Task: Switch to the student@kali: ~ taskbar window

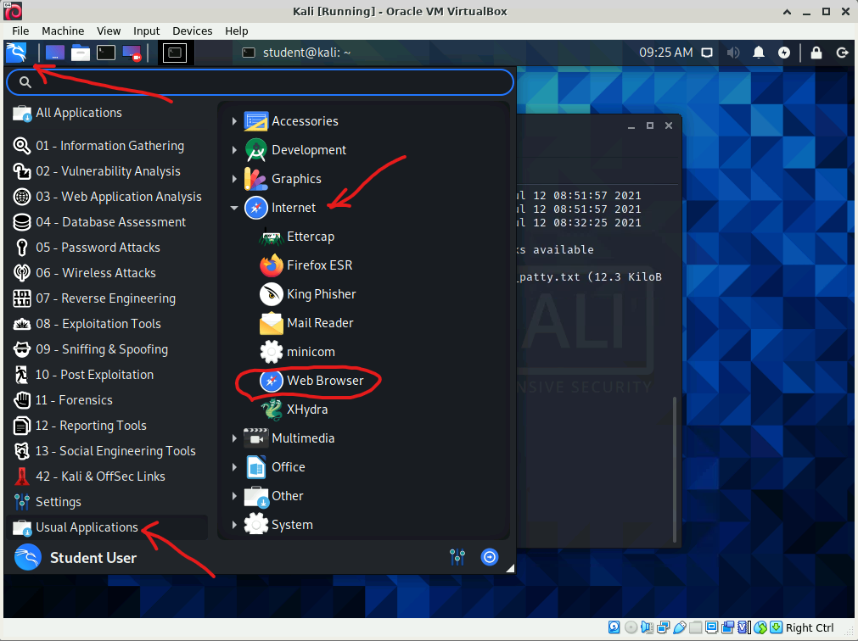Action: [296, 53]
